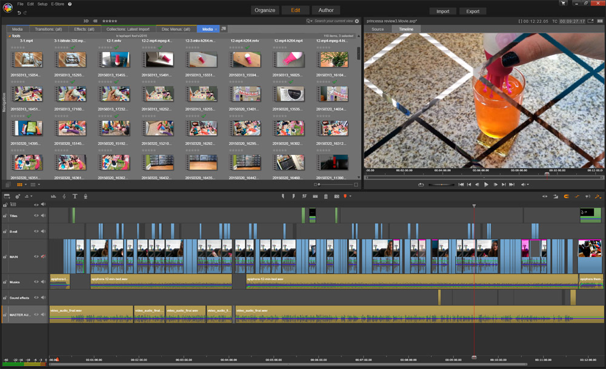Open the thumbnail view dropdown in library footer
Viewport: 606px width, 369px height.
point(26,185)
